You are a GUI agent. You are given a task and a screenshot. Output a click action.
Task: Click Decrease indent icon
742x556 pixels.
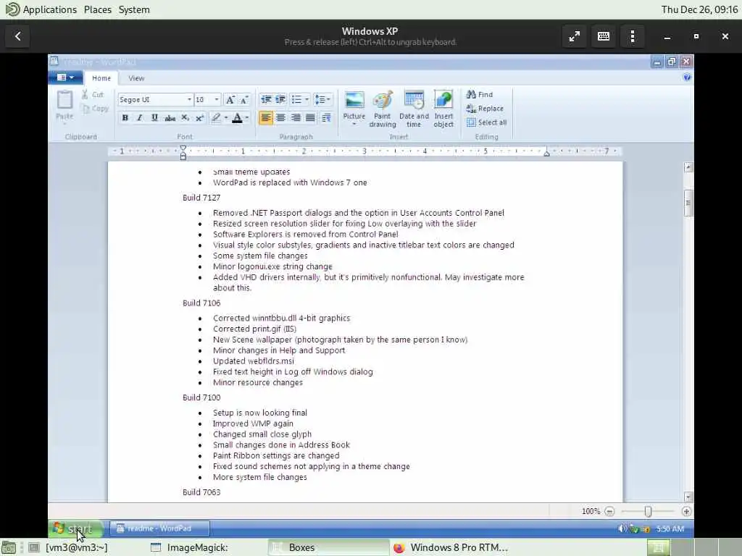[x=266, y=99]
